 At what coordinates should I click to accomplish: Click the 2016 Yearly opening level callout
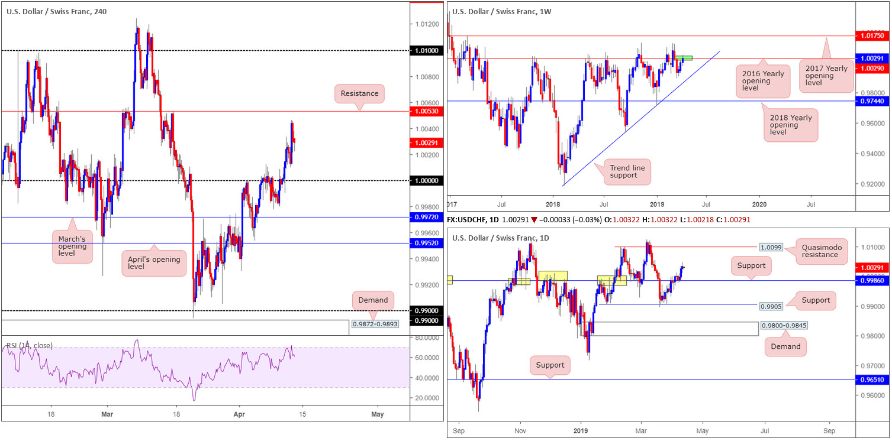click(x=762, y=82)
